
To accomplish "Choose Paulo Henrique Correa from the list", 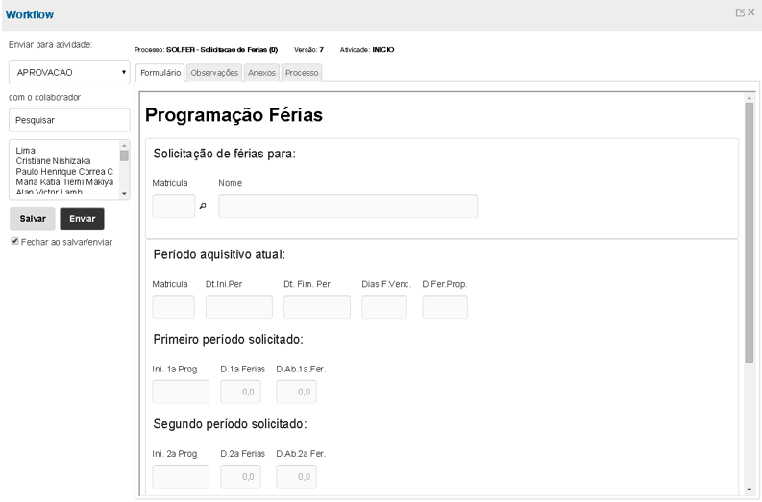I will 64,171.
